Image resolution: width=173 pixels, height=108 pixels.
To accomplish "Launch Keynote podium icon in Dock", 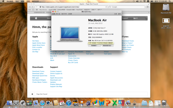I will pos(82,103).
